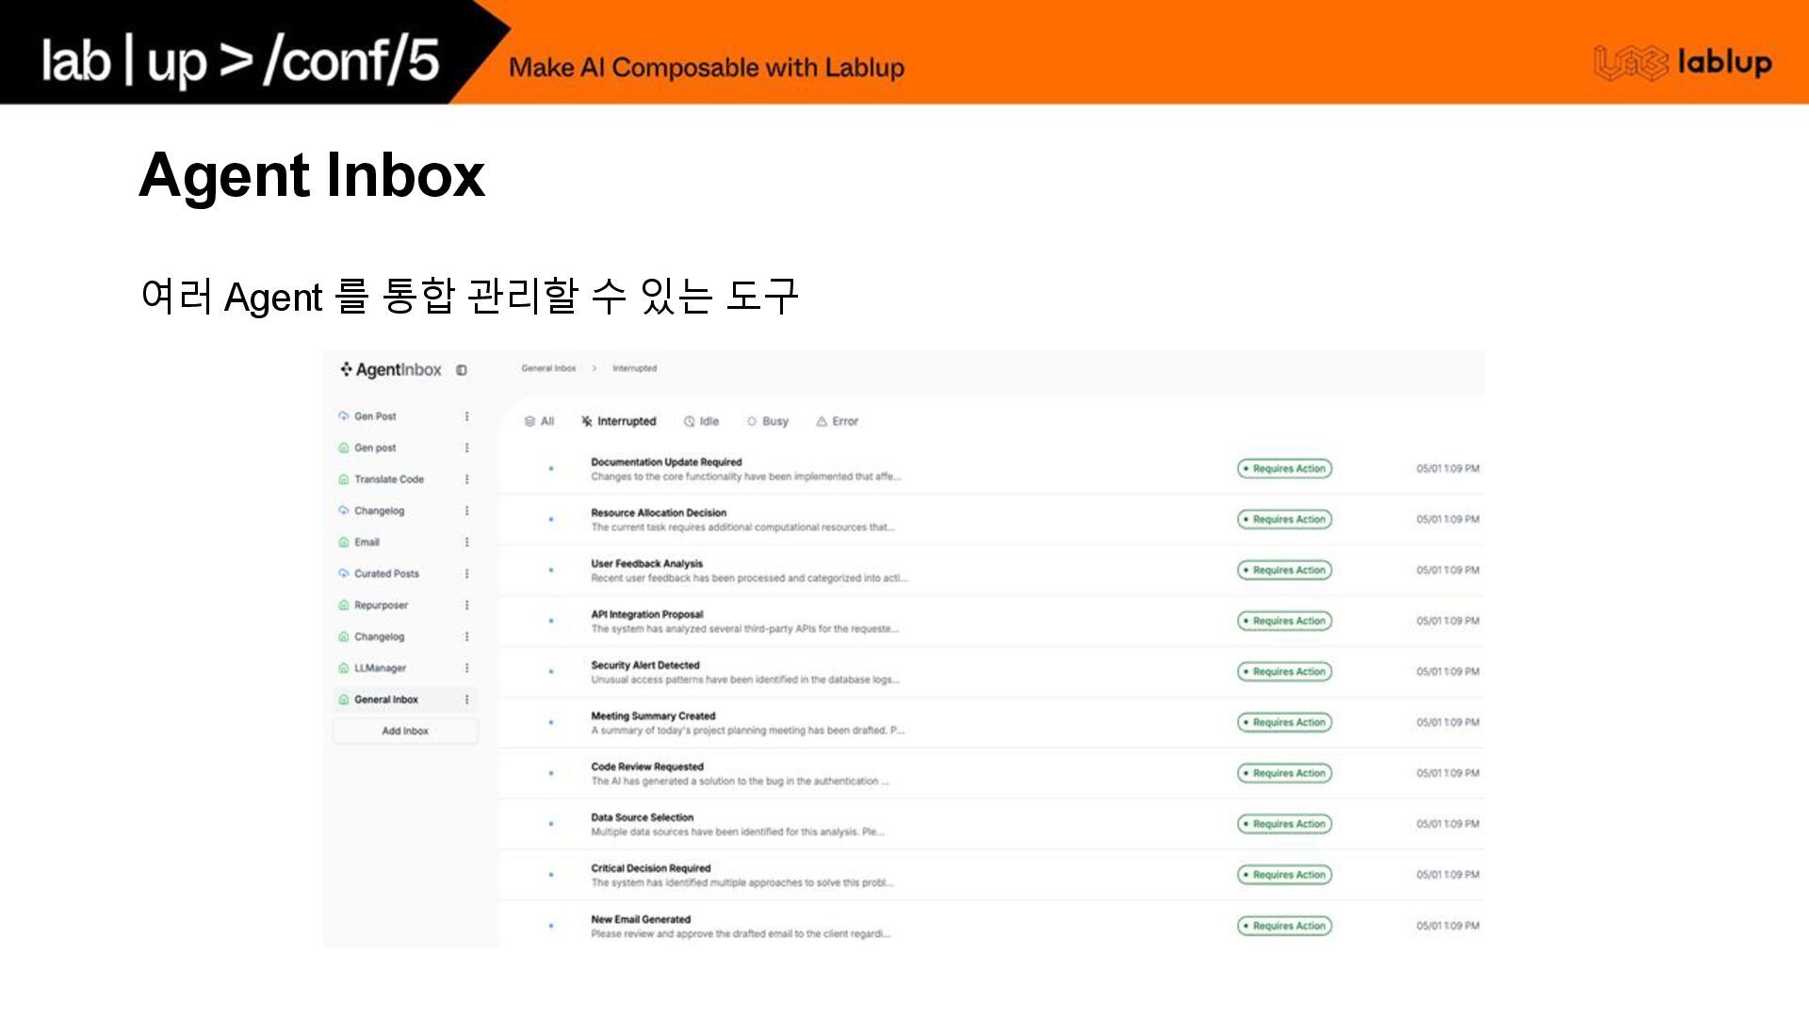Toggle the sidebar collapse icon

462,370
